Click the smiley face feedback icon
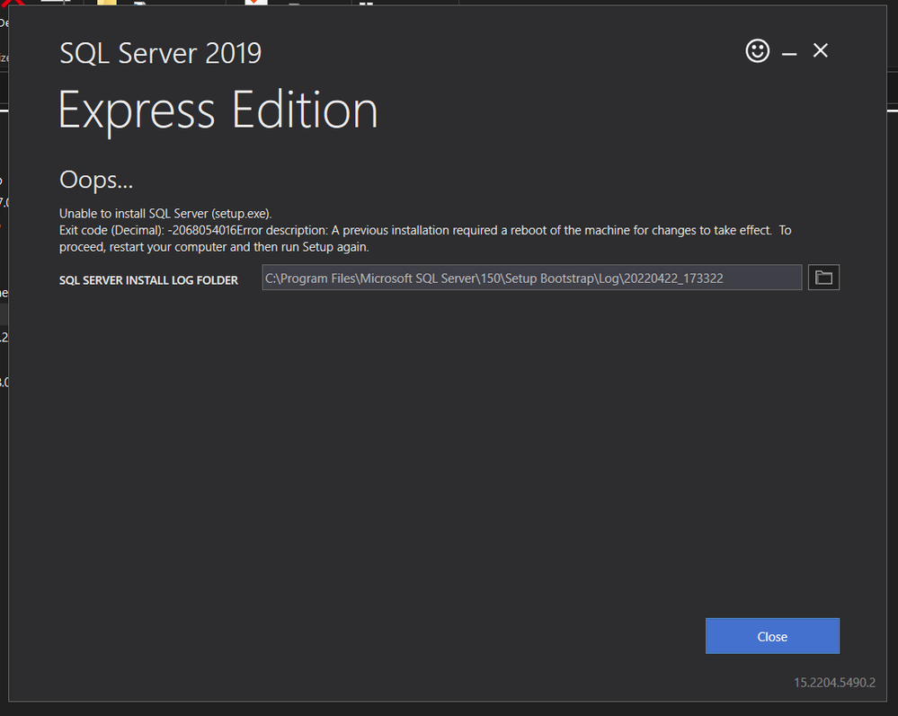 point(758,51)
